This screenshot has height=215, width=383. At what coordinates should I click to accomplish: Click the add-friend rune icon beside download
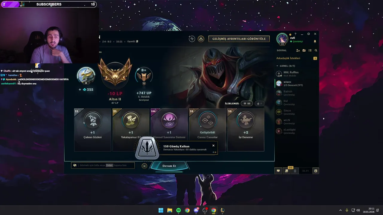point(192,39)
